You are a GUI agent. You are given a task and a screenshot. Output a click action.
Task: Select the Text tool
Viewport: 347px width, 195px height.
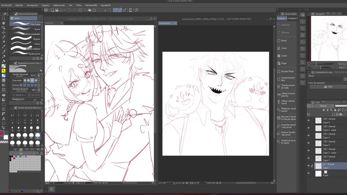3,119
